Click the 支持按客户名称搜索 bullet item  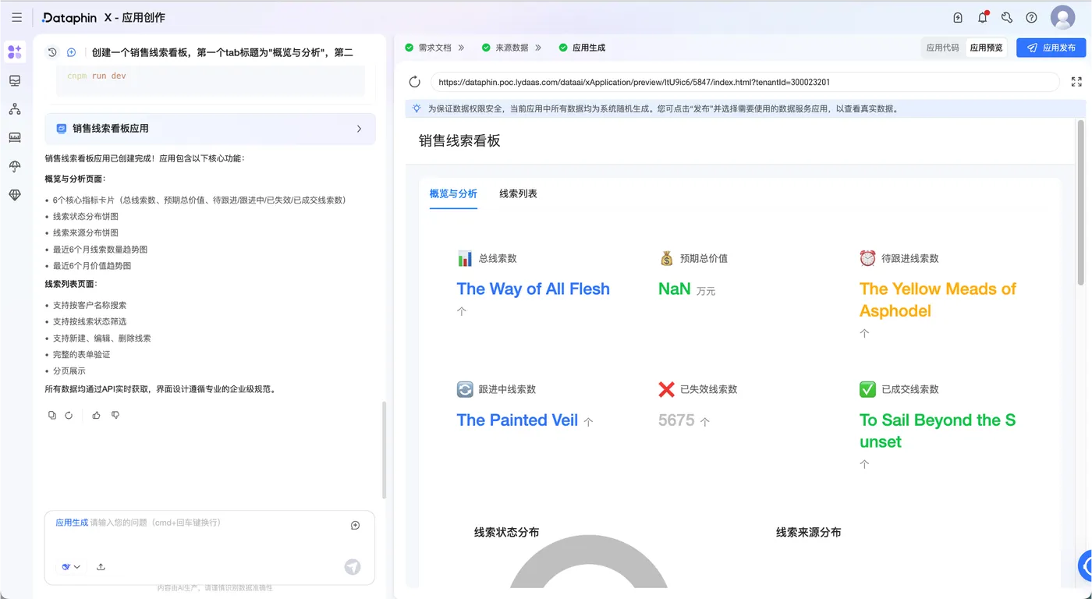90,305
